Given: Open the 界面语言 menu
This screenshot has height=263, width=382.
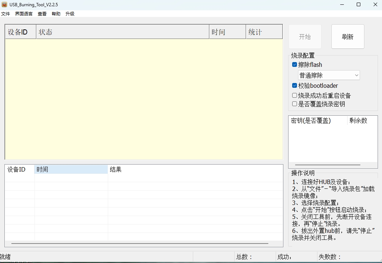Looking at the screenshot, I should pyautogui.click(x=23, y=14).
